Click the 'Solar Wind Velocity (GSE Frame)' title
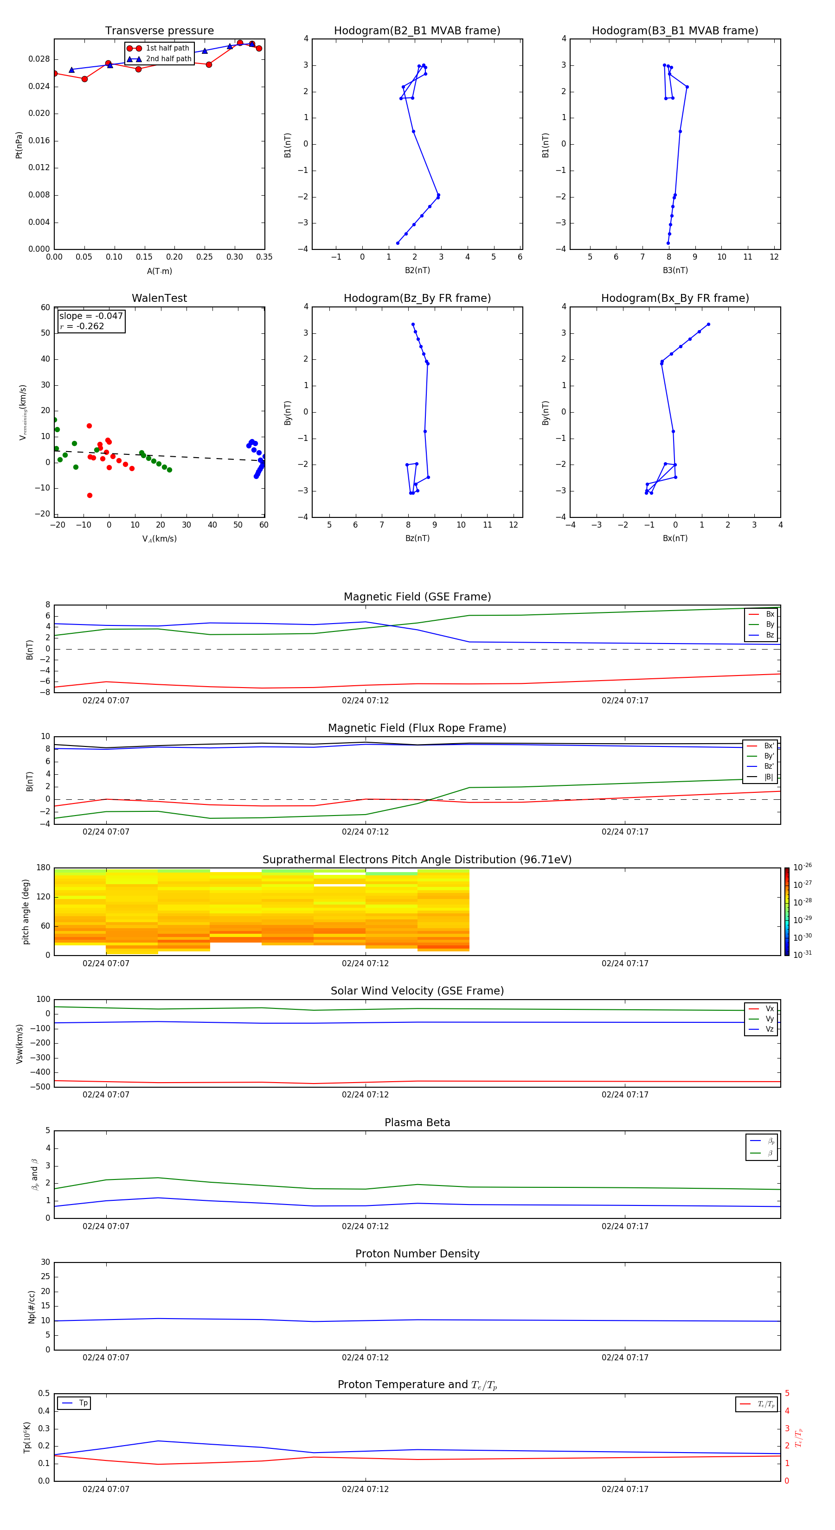 pyautogui.click(x=417, y=991)
